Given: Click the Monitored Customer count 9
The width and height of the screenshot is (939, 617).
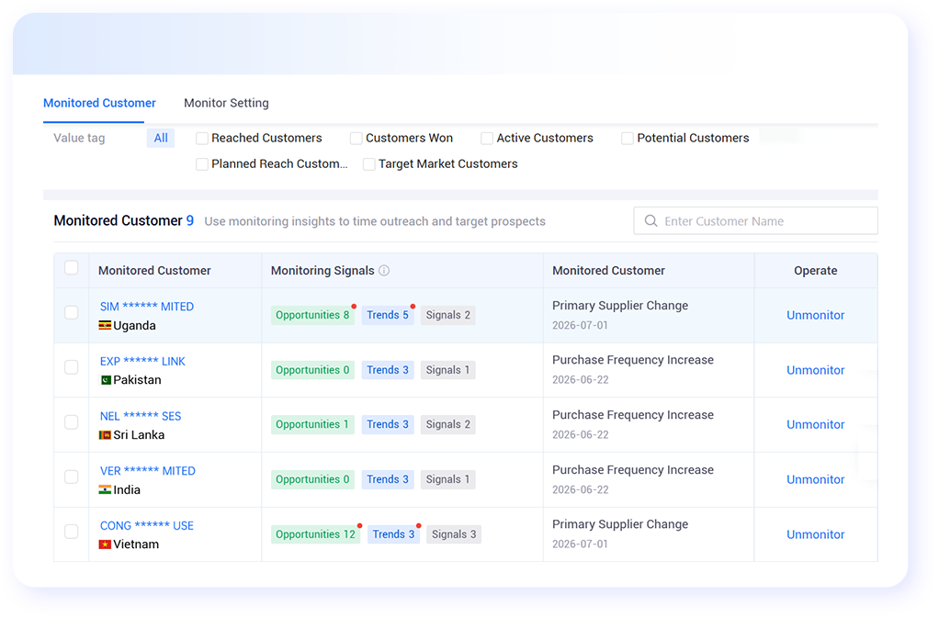Looking at the screenshot, I should [x=190, y=221].
